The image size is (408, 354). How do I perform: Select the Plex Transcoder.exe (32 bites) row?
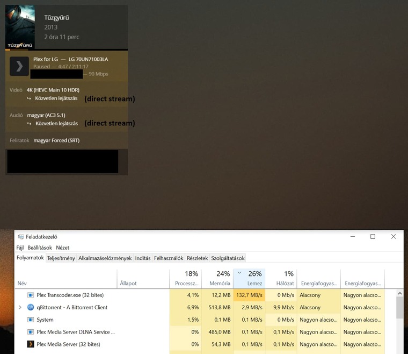[x=200, y=295]
